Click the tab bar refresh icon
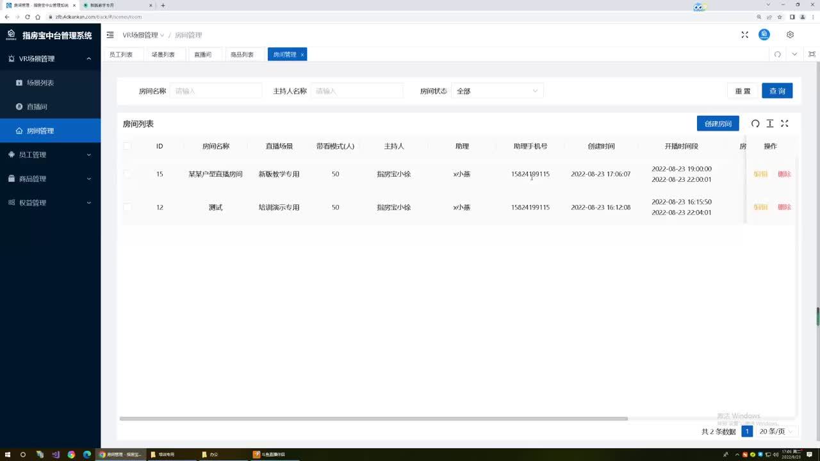Viewport: 820px width, 461px height. 777,54
